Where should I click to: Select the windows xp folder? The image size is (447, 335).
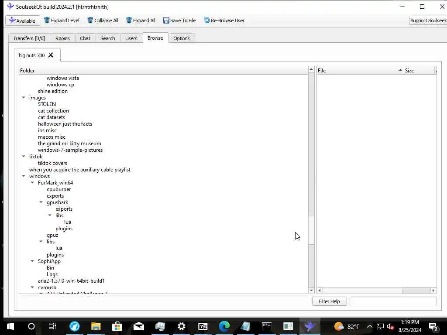[60, 85]
